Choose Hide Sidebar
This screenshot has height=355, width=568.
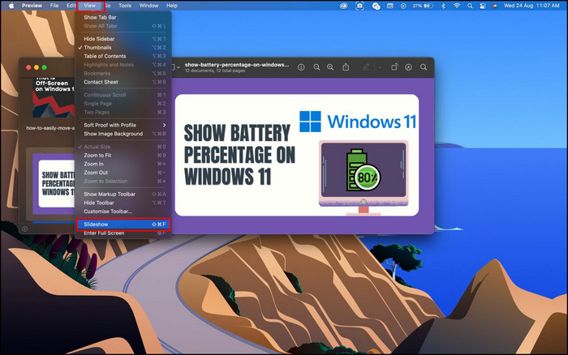coord(123,39)
